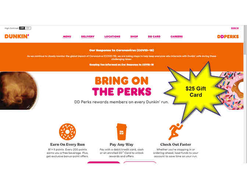247x188 pixels.
Task: Go to the Locations page
Action: pyautogui.click(x=112, y=36)
